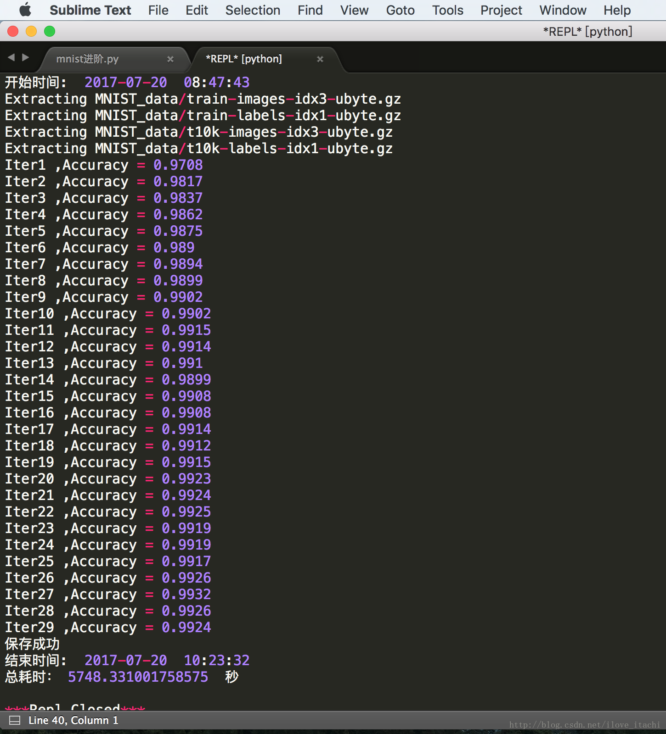The image size is (666, 734).
Task: Click Iter3 accuracy value 0.9837
Action: point(178,198)
